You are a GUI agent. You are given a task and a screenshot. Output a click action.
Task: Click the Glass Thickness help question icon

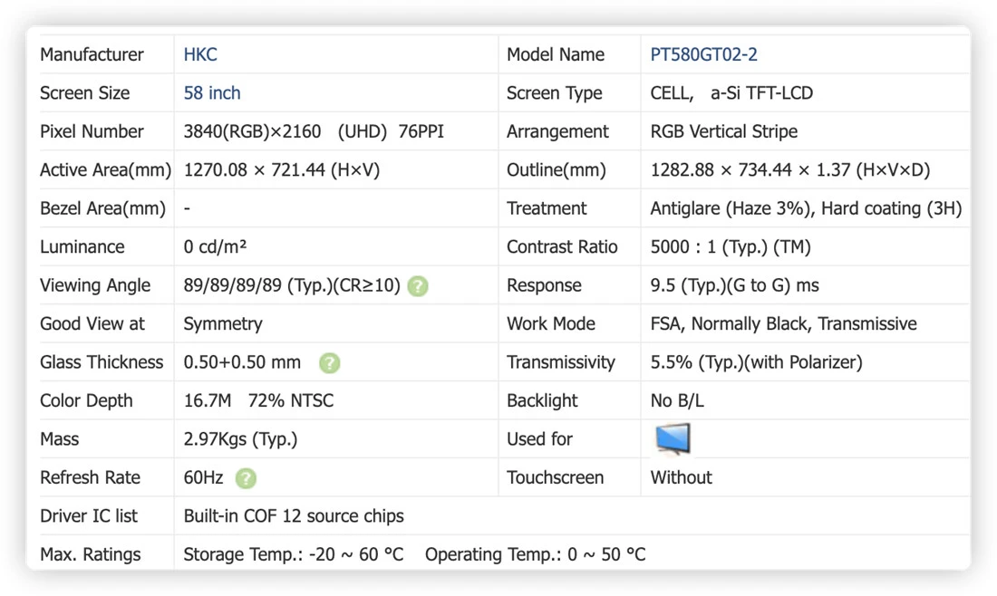pos(329,363)
